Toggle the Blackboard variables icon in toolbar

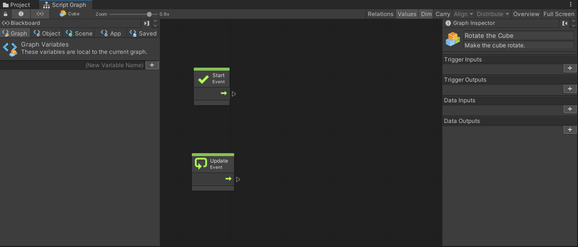click(x=40, y=14)
